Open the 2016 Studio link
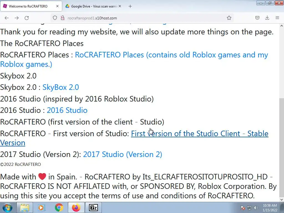Viewport: 284px width, 213px height. 67,110
